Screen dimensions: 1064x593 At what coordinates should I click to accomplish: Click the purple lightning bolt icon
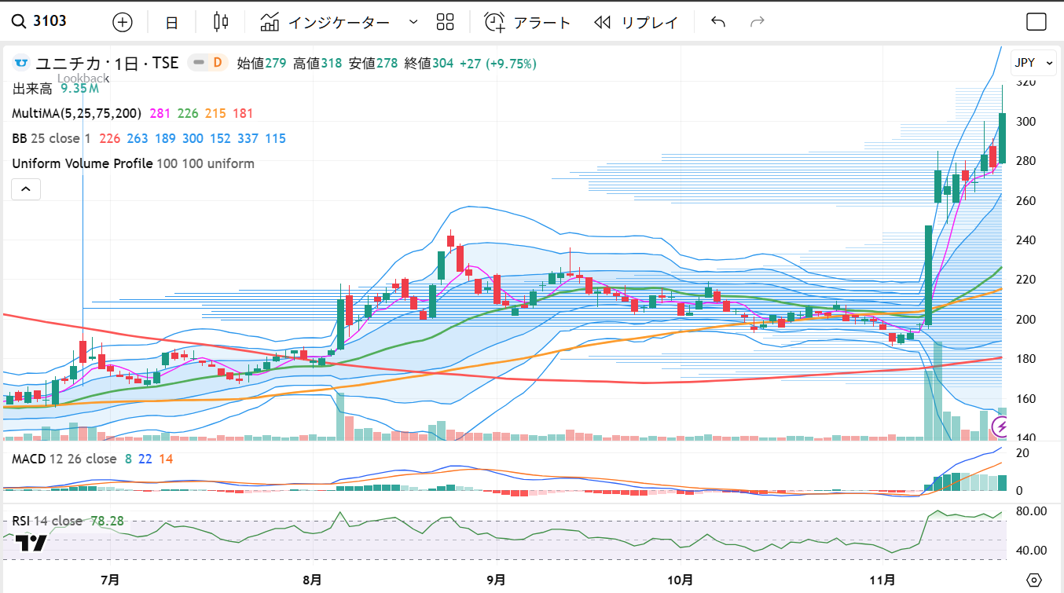[x=1001, y=427]
